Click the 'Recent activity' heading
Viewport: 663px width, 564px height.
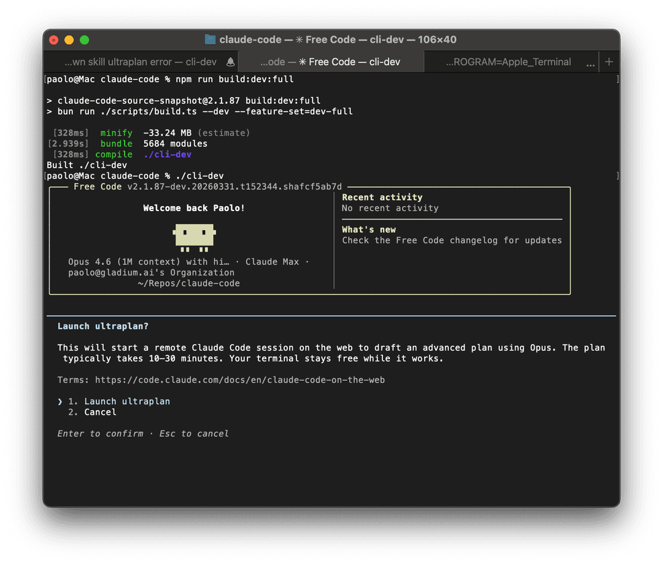pos(382,198)
